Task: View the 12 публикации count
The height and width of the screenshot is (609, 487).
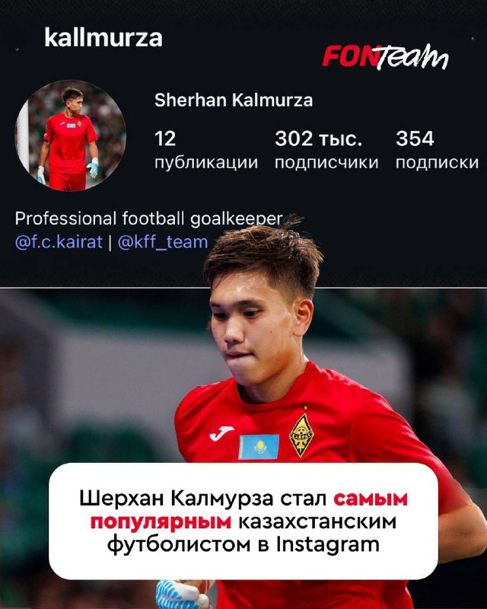Action: (206, 150)
